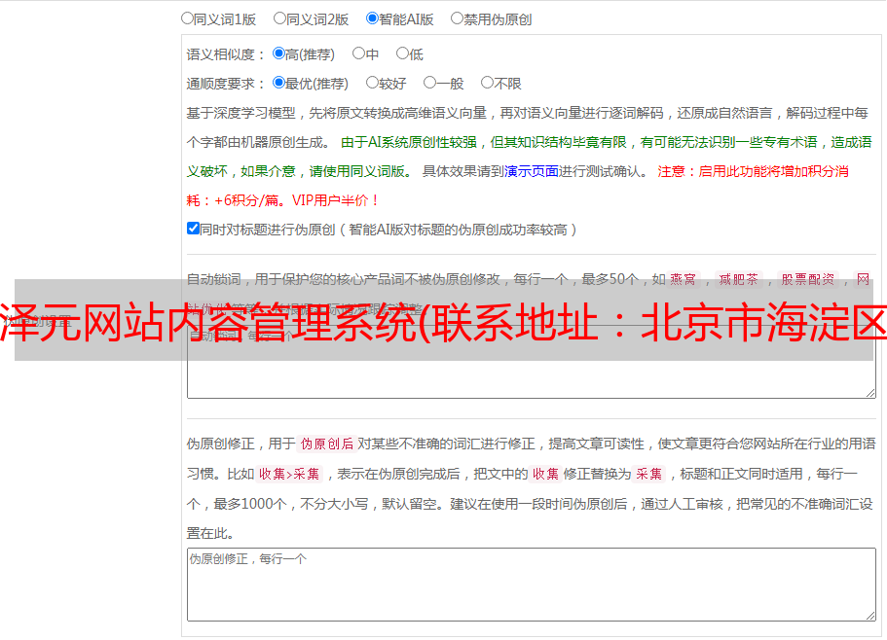Open the 演示页面 link
Screen dimensions: 887x640
click(532, 171)
